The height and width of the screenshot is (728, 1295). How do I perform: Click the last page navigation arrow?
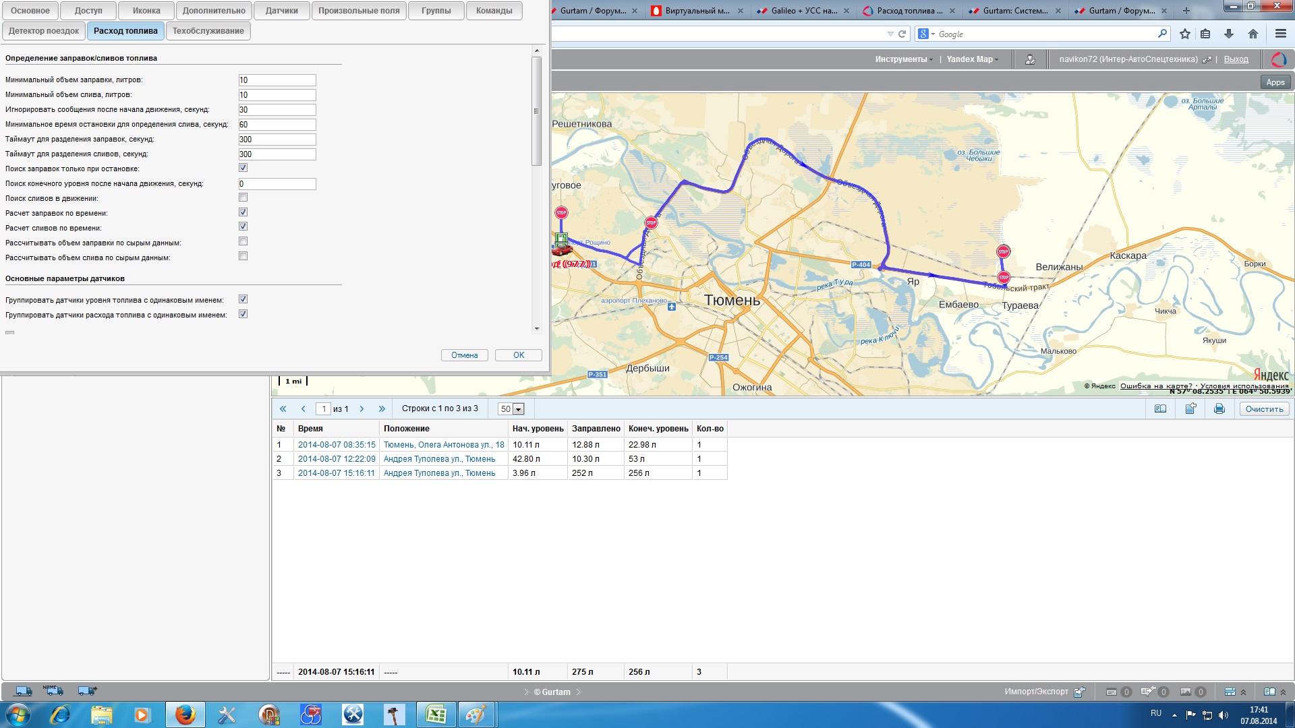click(380, 408)
